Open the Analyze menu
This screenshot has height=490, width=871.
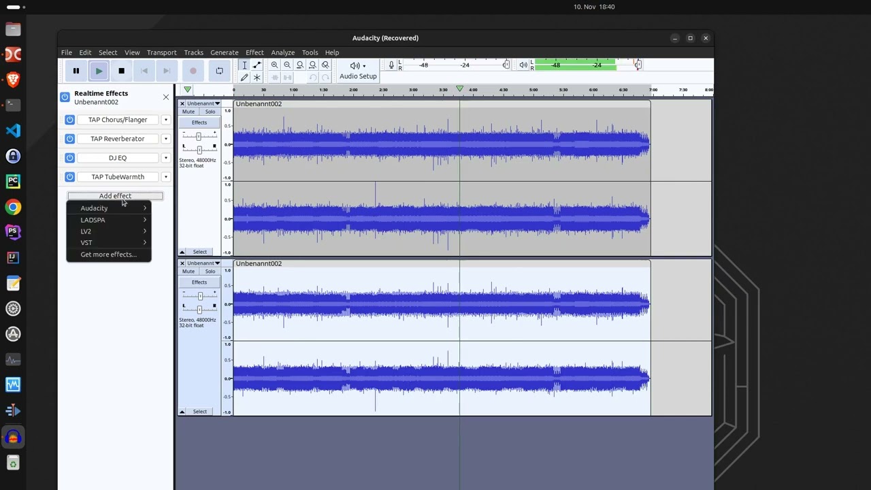point(282,52)
